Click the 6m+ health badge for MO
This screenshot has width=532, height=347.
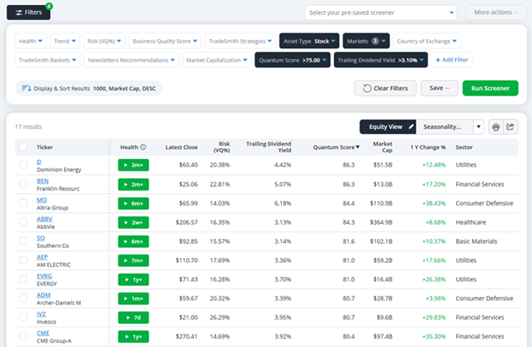tap(133, 204)
